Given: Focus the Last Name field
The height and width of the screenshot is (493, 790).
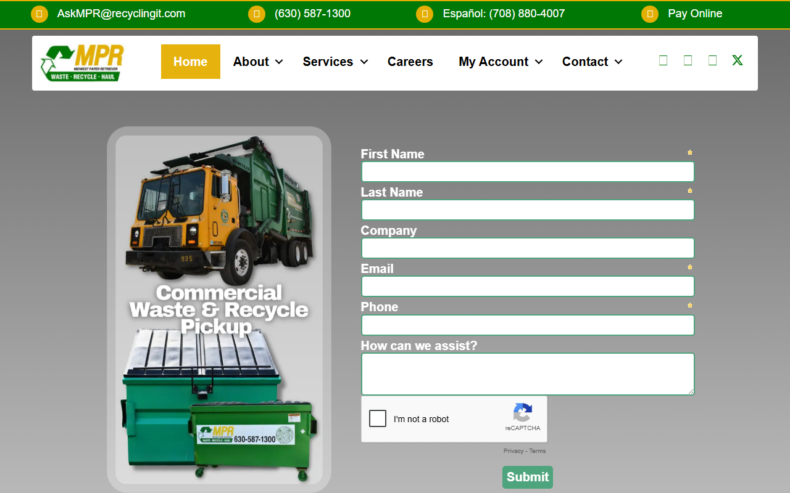Looking at the screenshot, I should 528,210.
